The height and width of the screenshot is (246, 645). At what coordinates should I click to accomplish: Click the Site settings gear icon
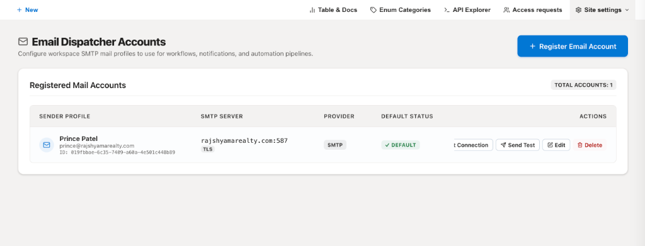578,10
